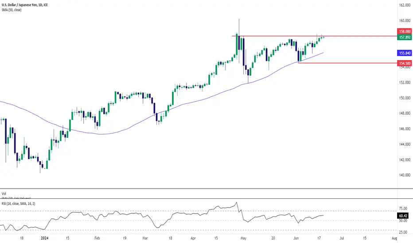Click the Jun label on time axis
413x243 pixels.
[x=296, y=238]
